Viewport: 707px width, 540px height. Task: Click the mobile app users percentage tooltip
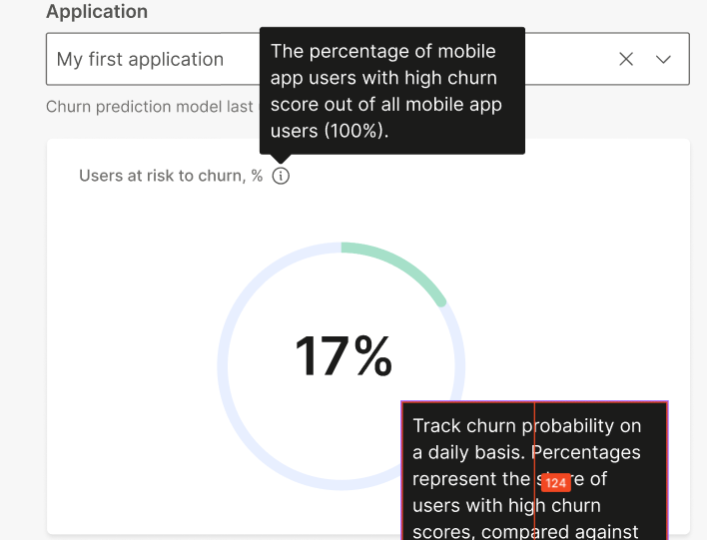click(391, 91)
